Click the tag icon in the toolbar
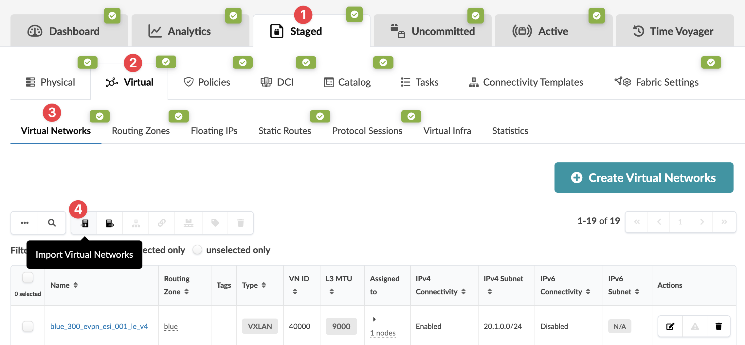Screen dimensions: 745x345 215,223
